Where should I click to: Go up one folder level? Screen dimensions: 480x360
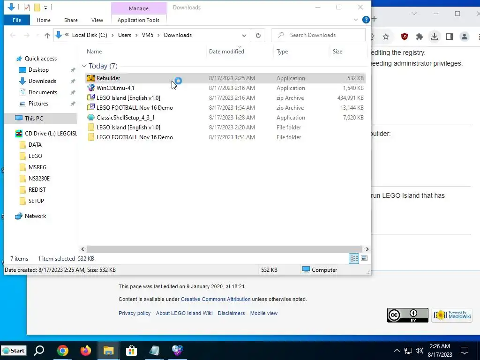click(x=47, y=35)
